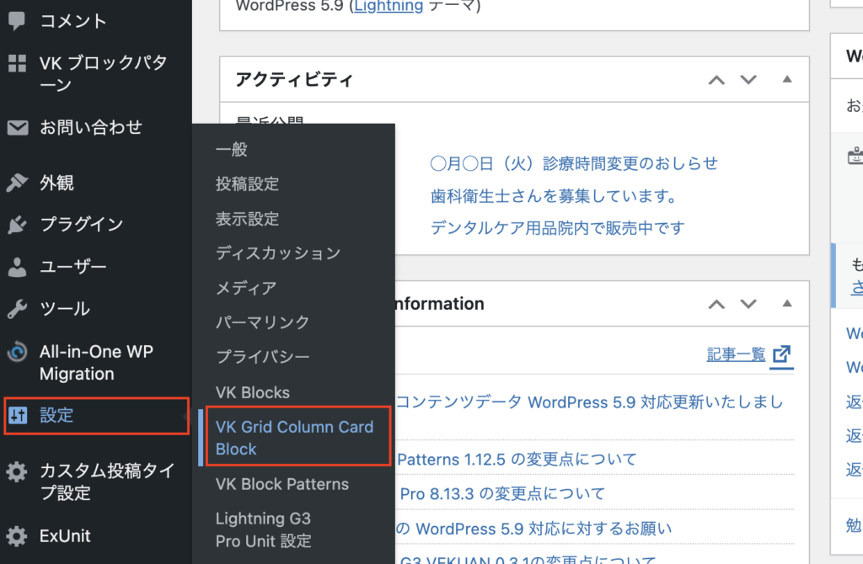
Task: Open Pro 8.13.3 の変更点について link
Action: tap(502, 493)
